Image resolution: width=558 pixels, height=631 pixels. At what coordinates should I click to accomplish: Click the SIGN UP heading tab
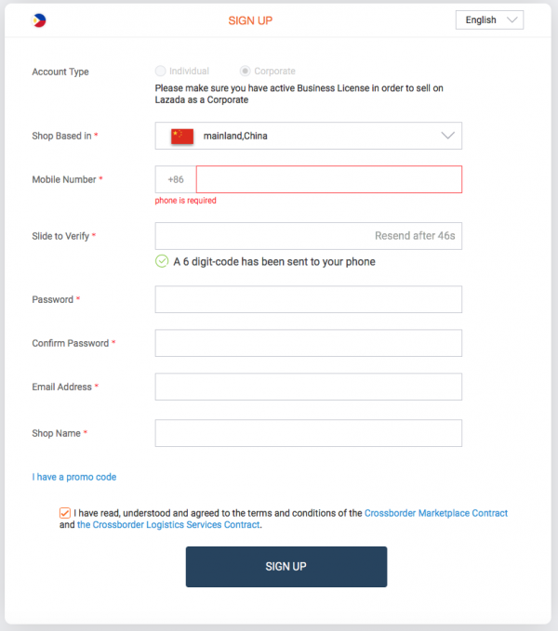(x=250, y=20)
